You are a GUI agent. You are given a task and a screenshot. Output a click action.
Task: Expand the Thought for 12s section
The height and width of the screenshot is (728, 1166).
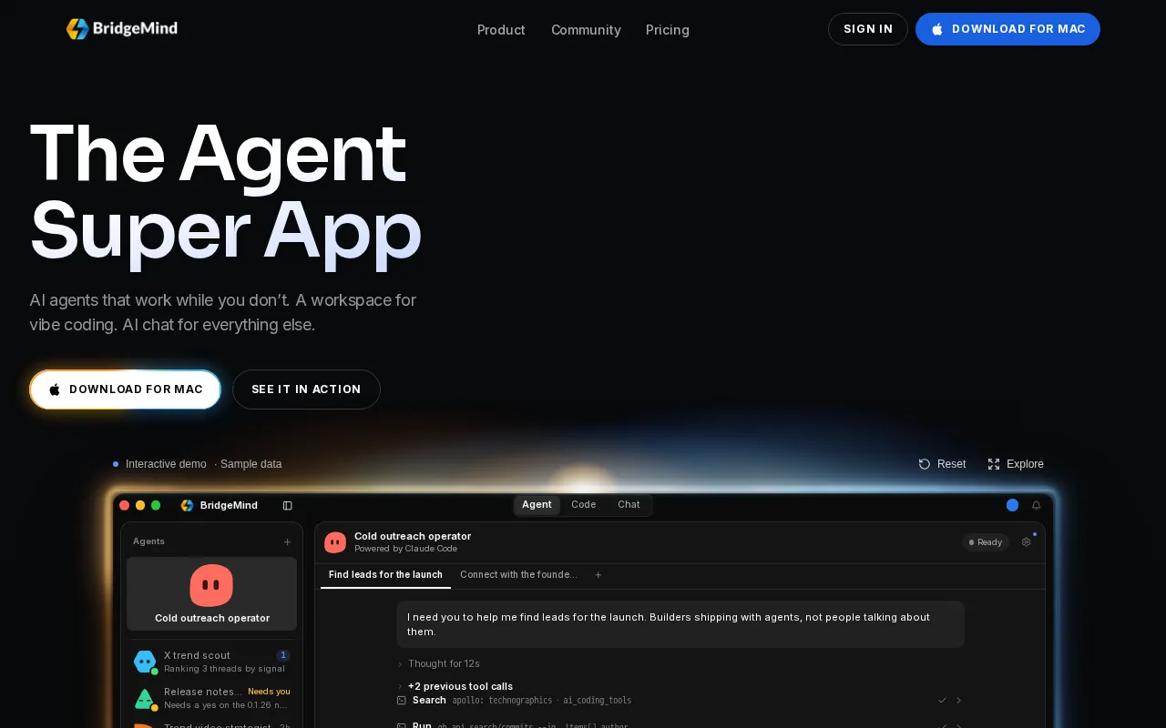pos(444,664)
